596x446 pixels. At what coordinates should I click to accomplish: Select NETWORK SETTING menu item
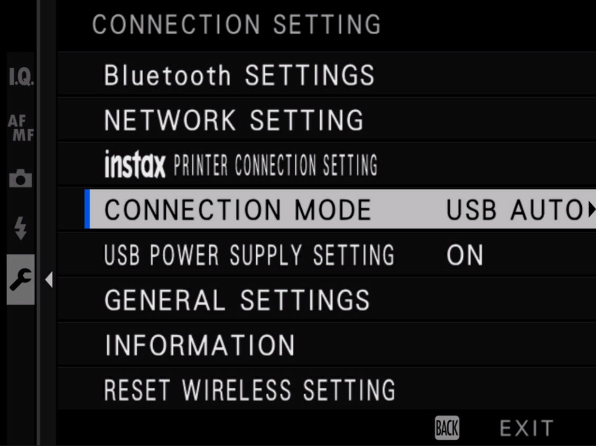tap(234, 120)
